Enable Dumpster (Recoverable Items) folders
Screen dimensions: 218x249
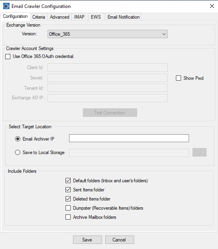(x=68, y=208)
